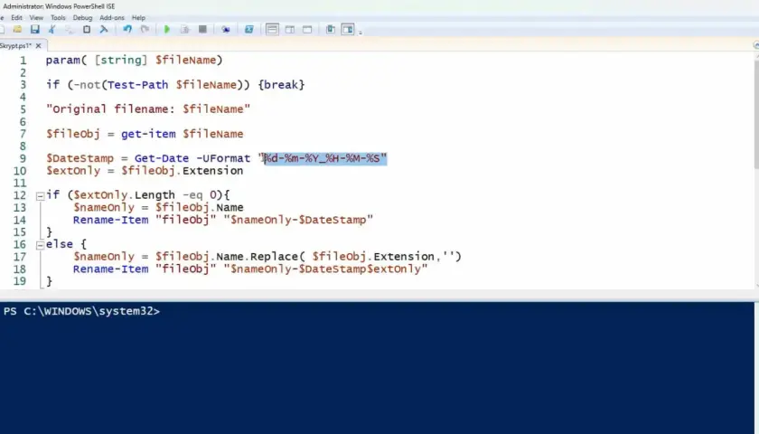Viewport: 759px width, 434px height.
Task: Click 'Test-Path' on line 3
Action: click(138, 85)
